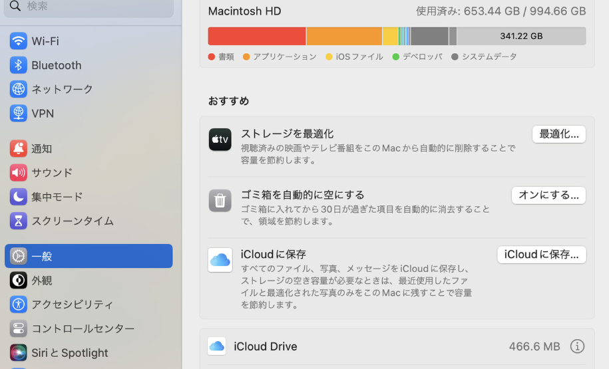Open 外観 settings pane

pos(89,280)
